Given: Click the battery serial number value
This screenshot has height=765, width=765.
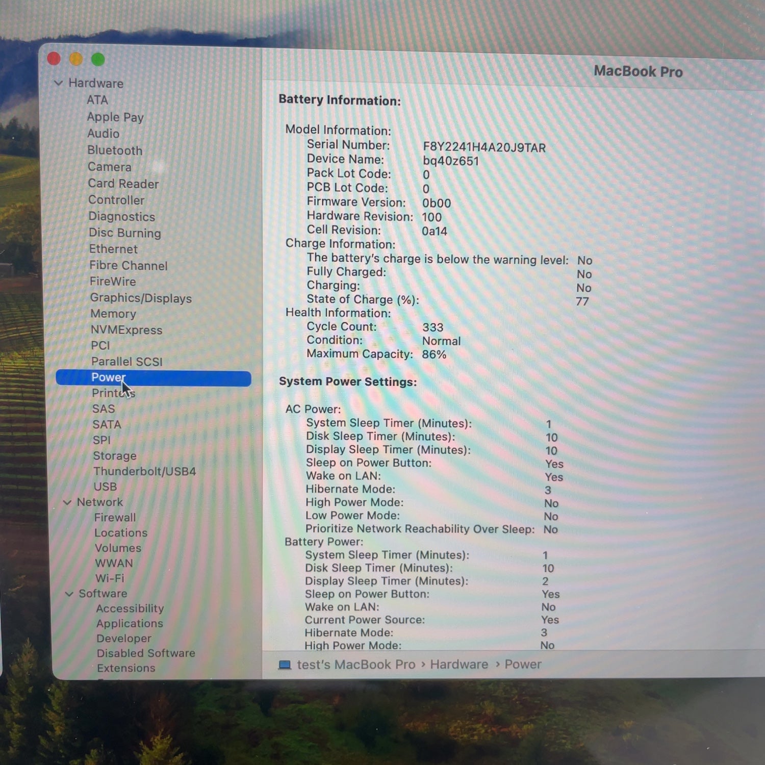Looking at the screenshot, I should click(x=484, y=148).
